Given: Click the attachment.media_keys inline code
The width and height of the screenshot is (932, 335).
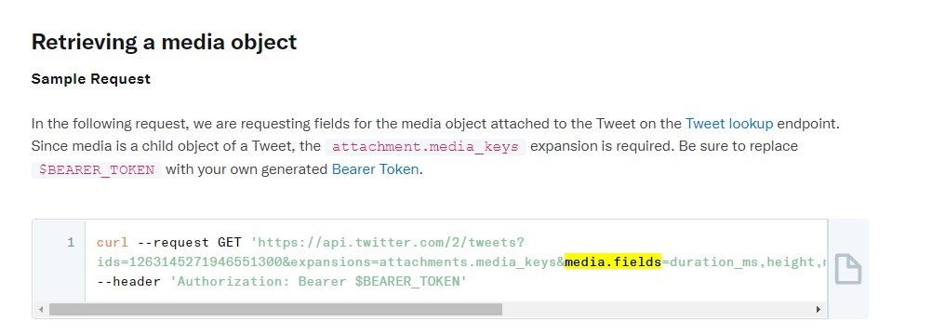Looking at the screenshot, I should point(426,147).
